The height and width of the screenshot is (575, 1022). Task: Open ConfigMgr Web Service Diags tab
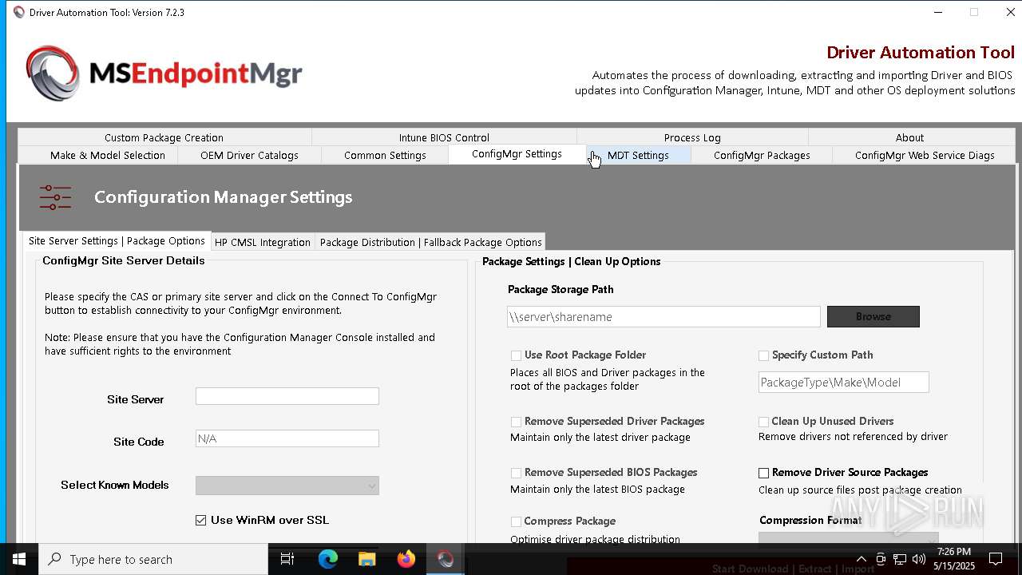click(x=925, y=155)
